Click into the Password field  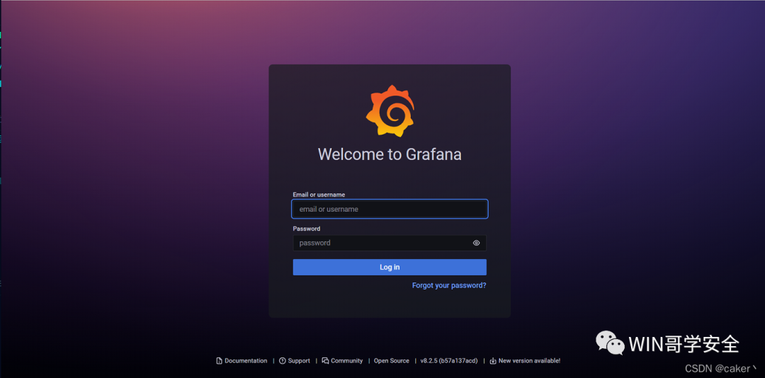click(390, 243)
